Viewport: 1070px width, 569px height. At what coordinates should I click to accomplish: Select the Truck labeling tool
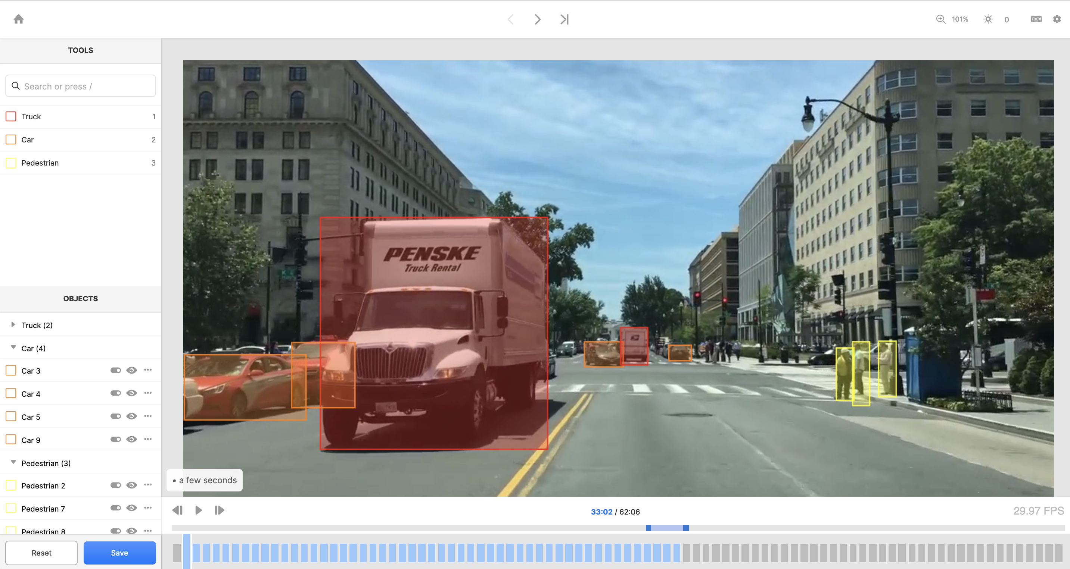click(x=81, y=117)
